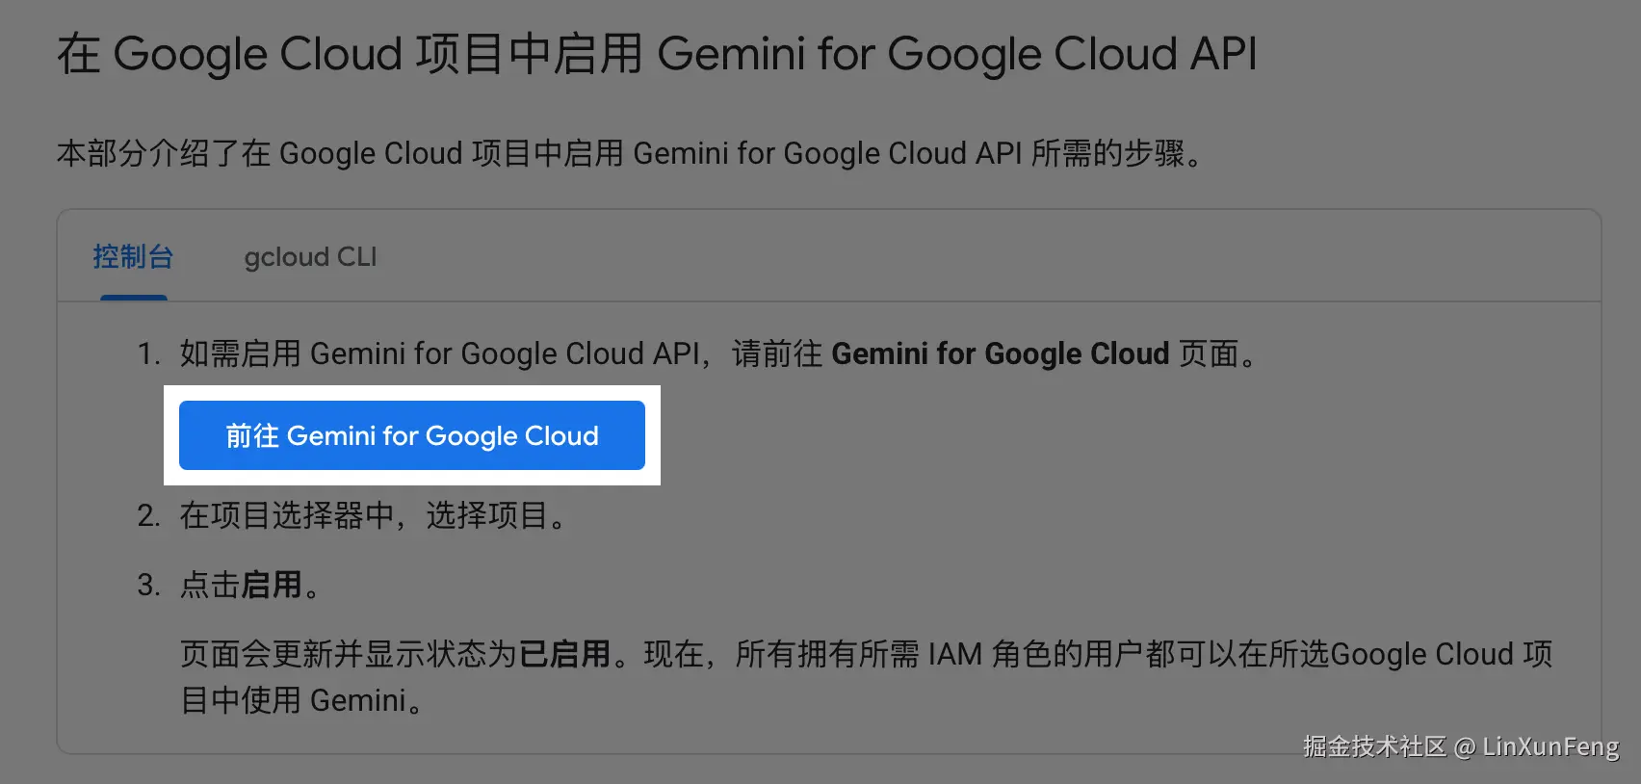Click 页面会更新并显示状态为 in the final paragraph
Viewport: 1641px width, 784px height.
[x=349, y=654]
